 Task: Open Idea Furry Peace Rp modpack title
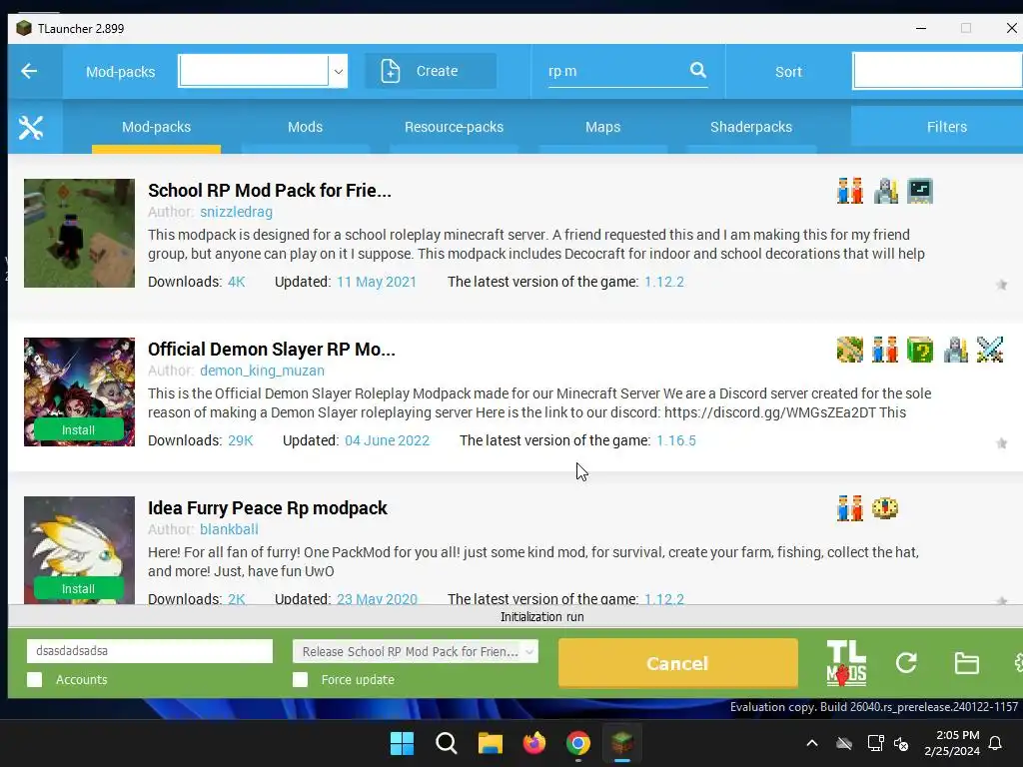pos(268,508)
